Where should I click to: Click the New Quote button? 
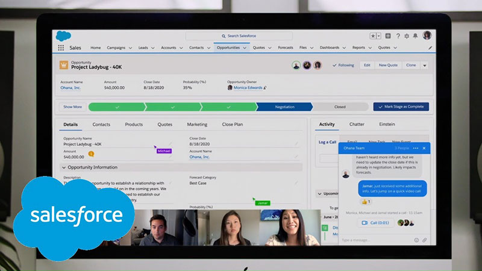click(388, 65)
